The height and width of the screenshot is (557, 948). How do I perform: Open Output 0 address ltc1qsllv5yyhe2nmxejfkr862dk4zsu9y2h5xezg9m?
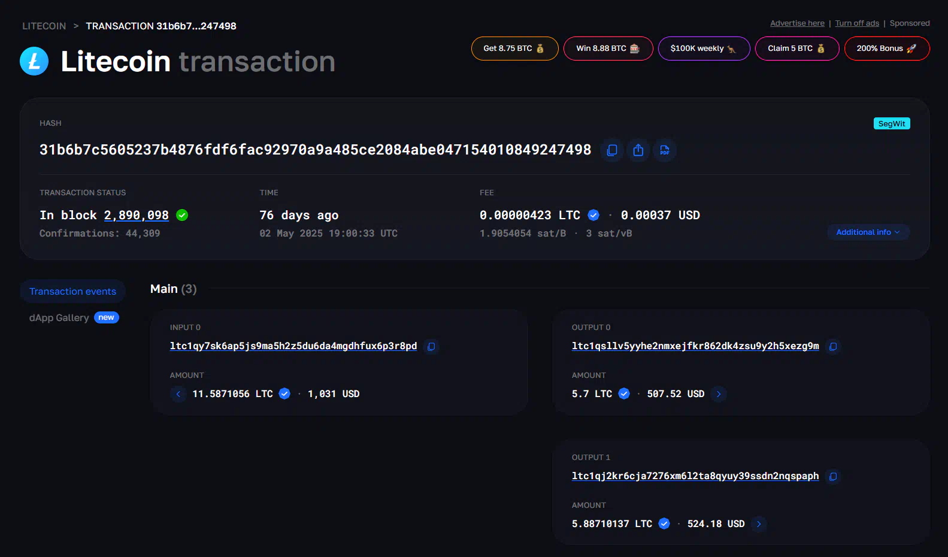point(695,346)
